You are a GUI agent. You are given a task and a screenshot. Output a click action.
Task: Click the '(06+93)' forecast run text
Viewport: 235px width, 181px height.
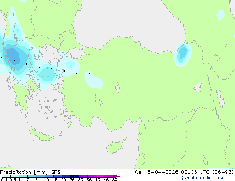tap(223, 172)
